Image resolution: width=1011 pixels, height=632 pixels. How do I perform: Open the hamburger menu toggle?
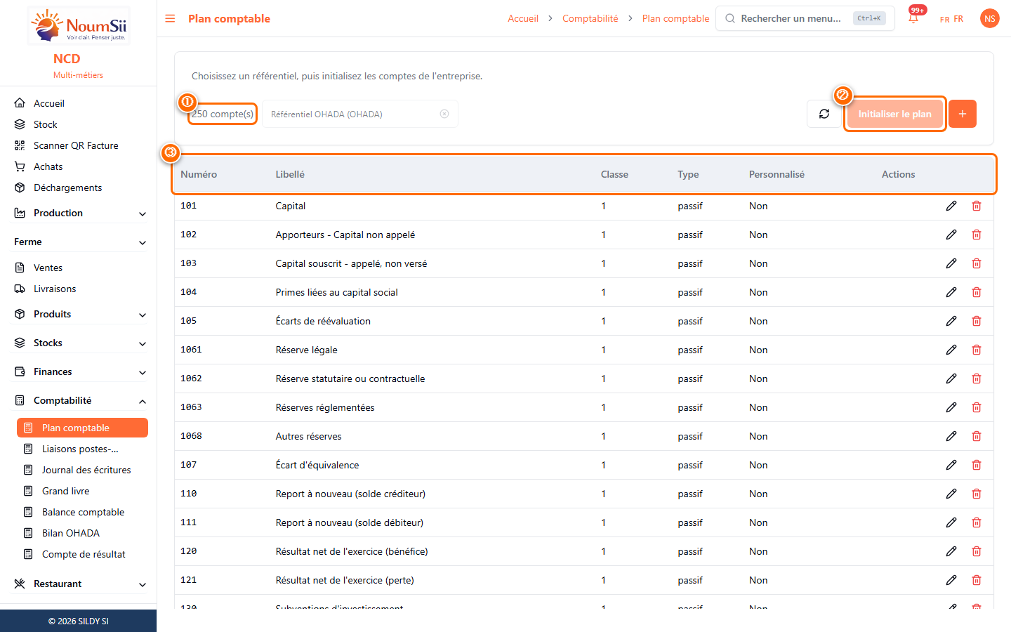(170, 18)
